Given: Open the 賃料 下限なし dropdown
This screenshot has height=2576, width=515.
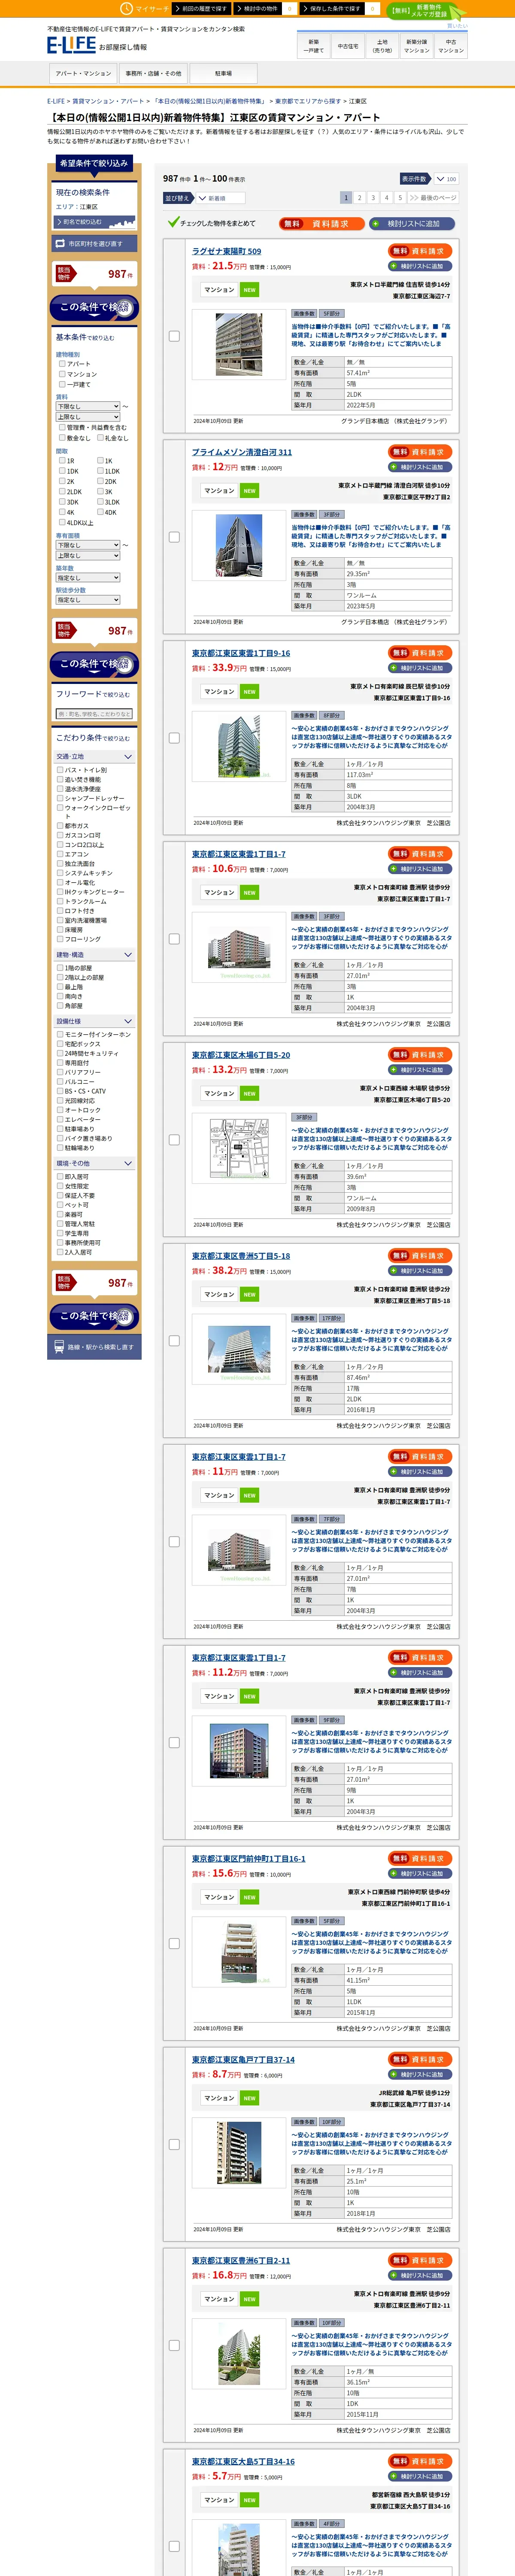Looking at the screenshot, I should click(x=88, y=406).
